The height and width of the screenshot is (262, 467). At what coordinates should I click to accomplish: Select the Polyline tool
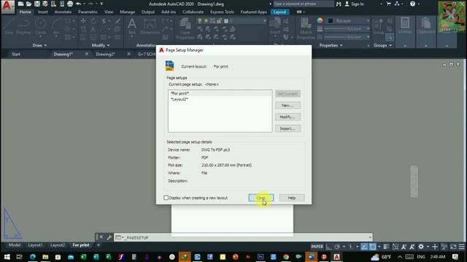click(x=23, y=26)
